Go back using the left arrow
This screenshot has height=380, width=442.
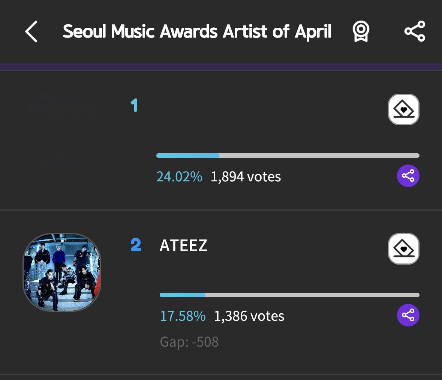[31, 31]
